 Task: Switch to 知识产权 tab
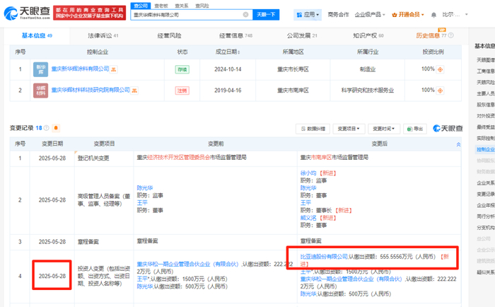pyautogui.click(x=368, y=35)
